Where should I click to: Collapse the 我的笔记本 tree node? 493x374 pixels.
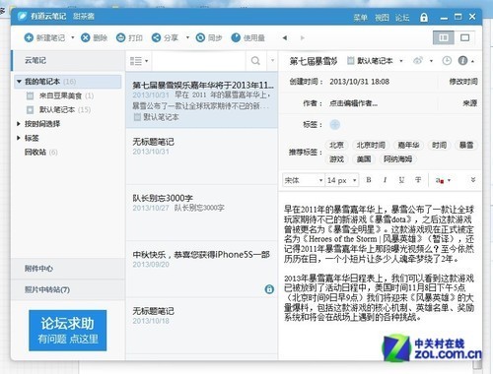click(19, 82)
